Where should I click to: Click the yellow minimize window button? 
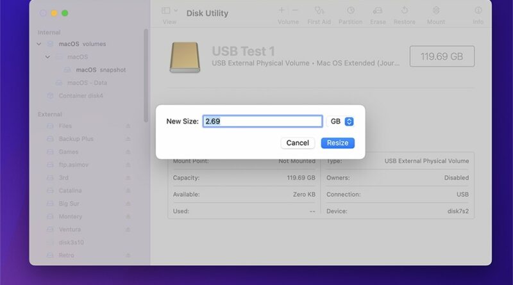click(54, 13)
